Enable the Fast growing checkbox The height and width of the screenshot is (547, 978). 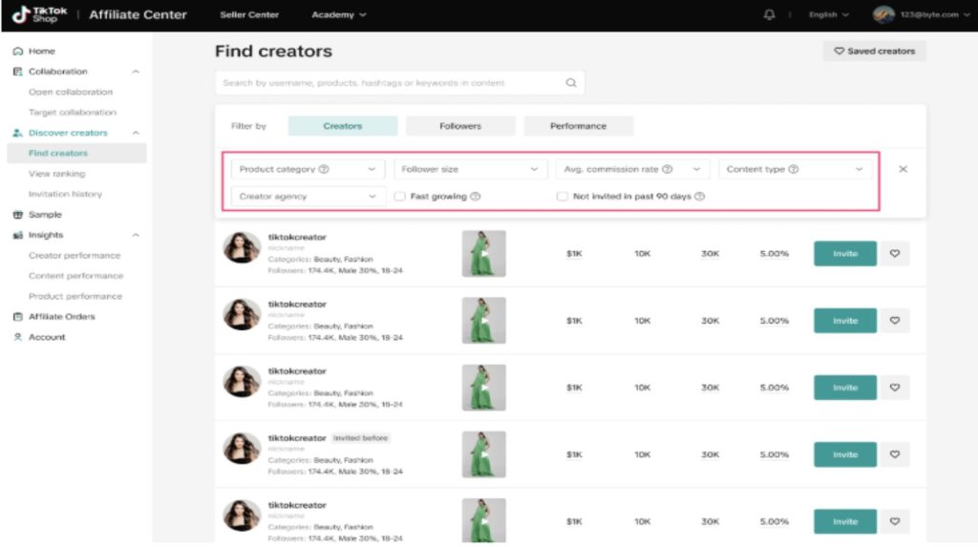coord(400,197)
